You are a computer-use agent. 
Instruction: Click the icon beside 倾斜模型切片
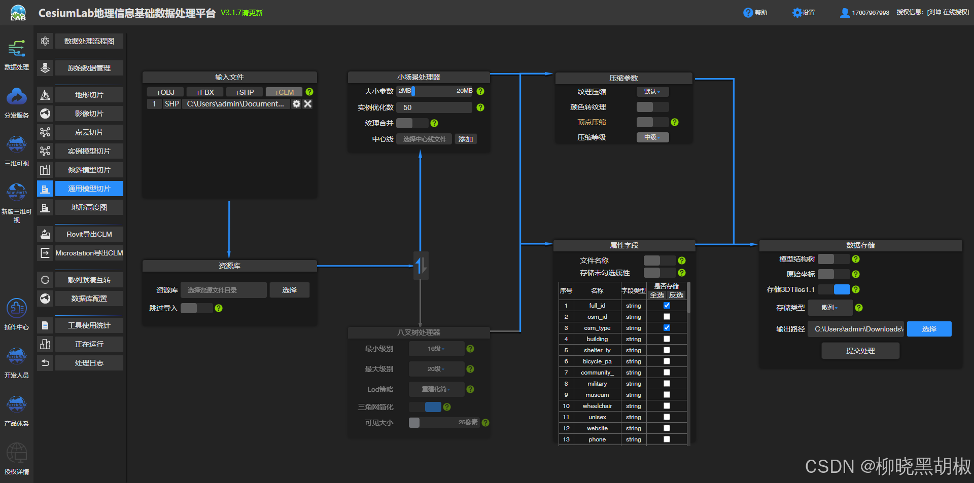(x=45, y=170)
